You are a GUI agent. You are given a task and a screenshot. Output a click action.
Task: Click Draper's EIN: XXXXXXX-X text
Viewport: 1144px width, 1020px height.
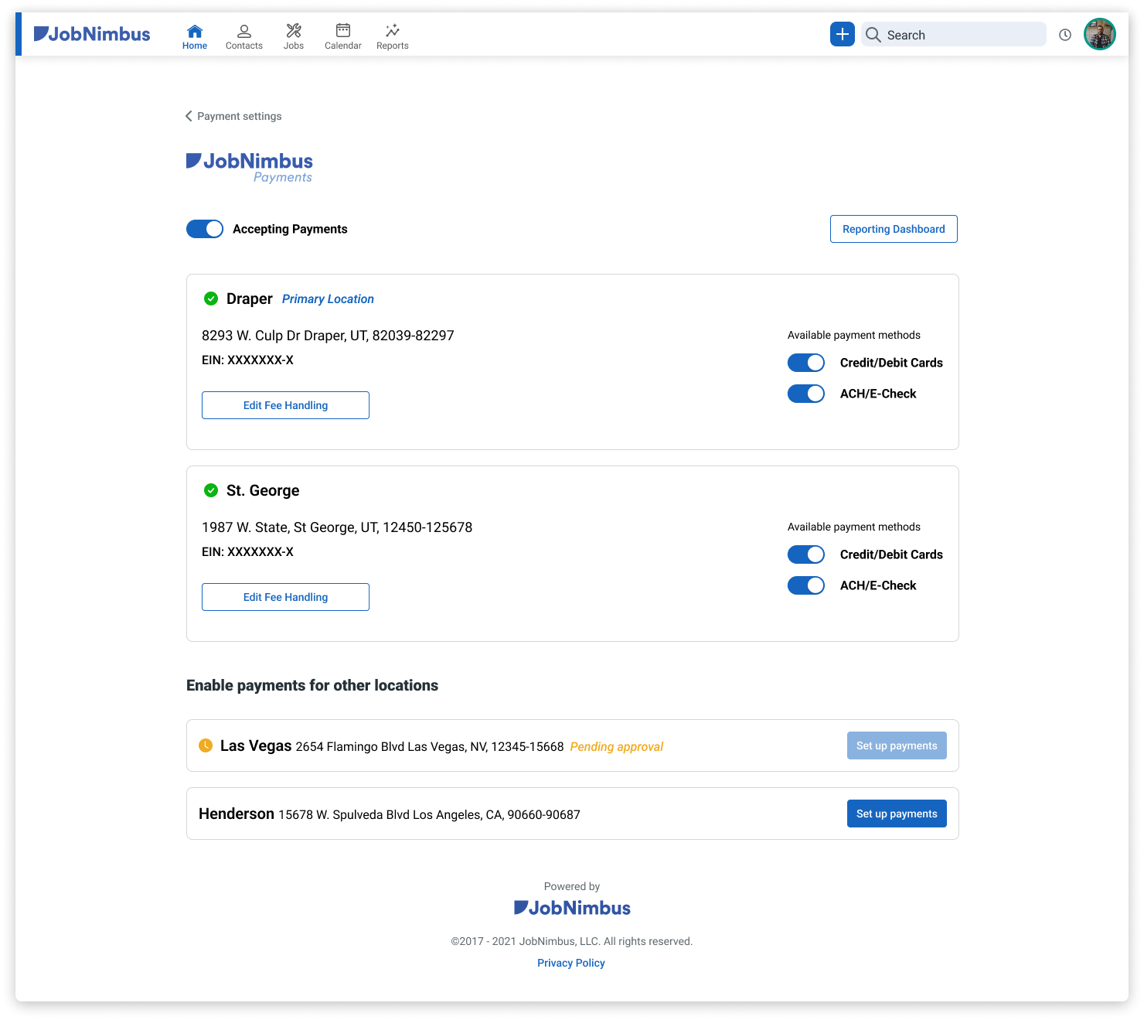[x=247, y=360]
